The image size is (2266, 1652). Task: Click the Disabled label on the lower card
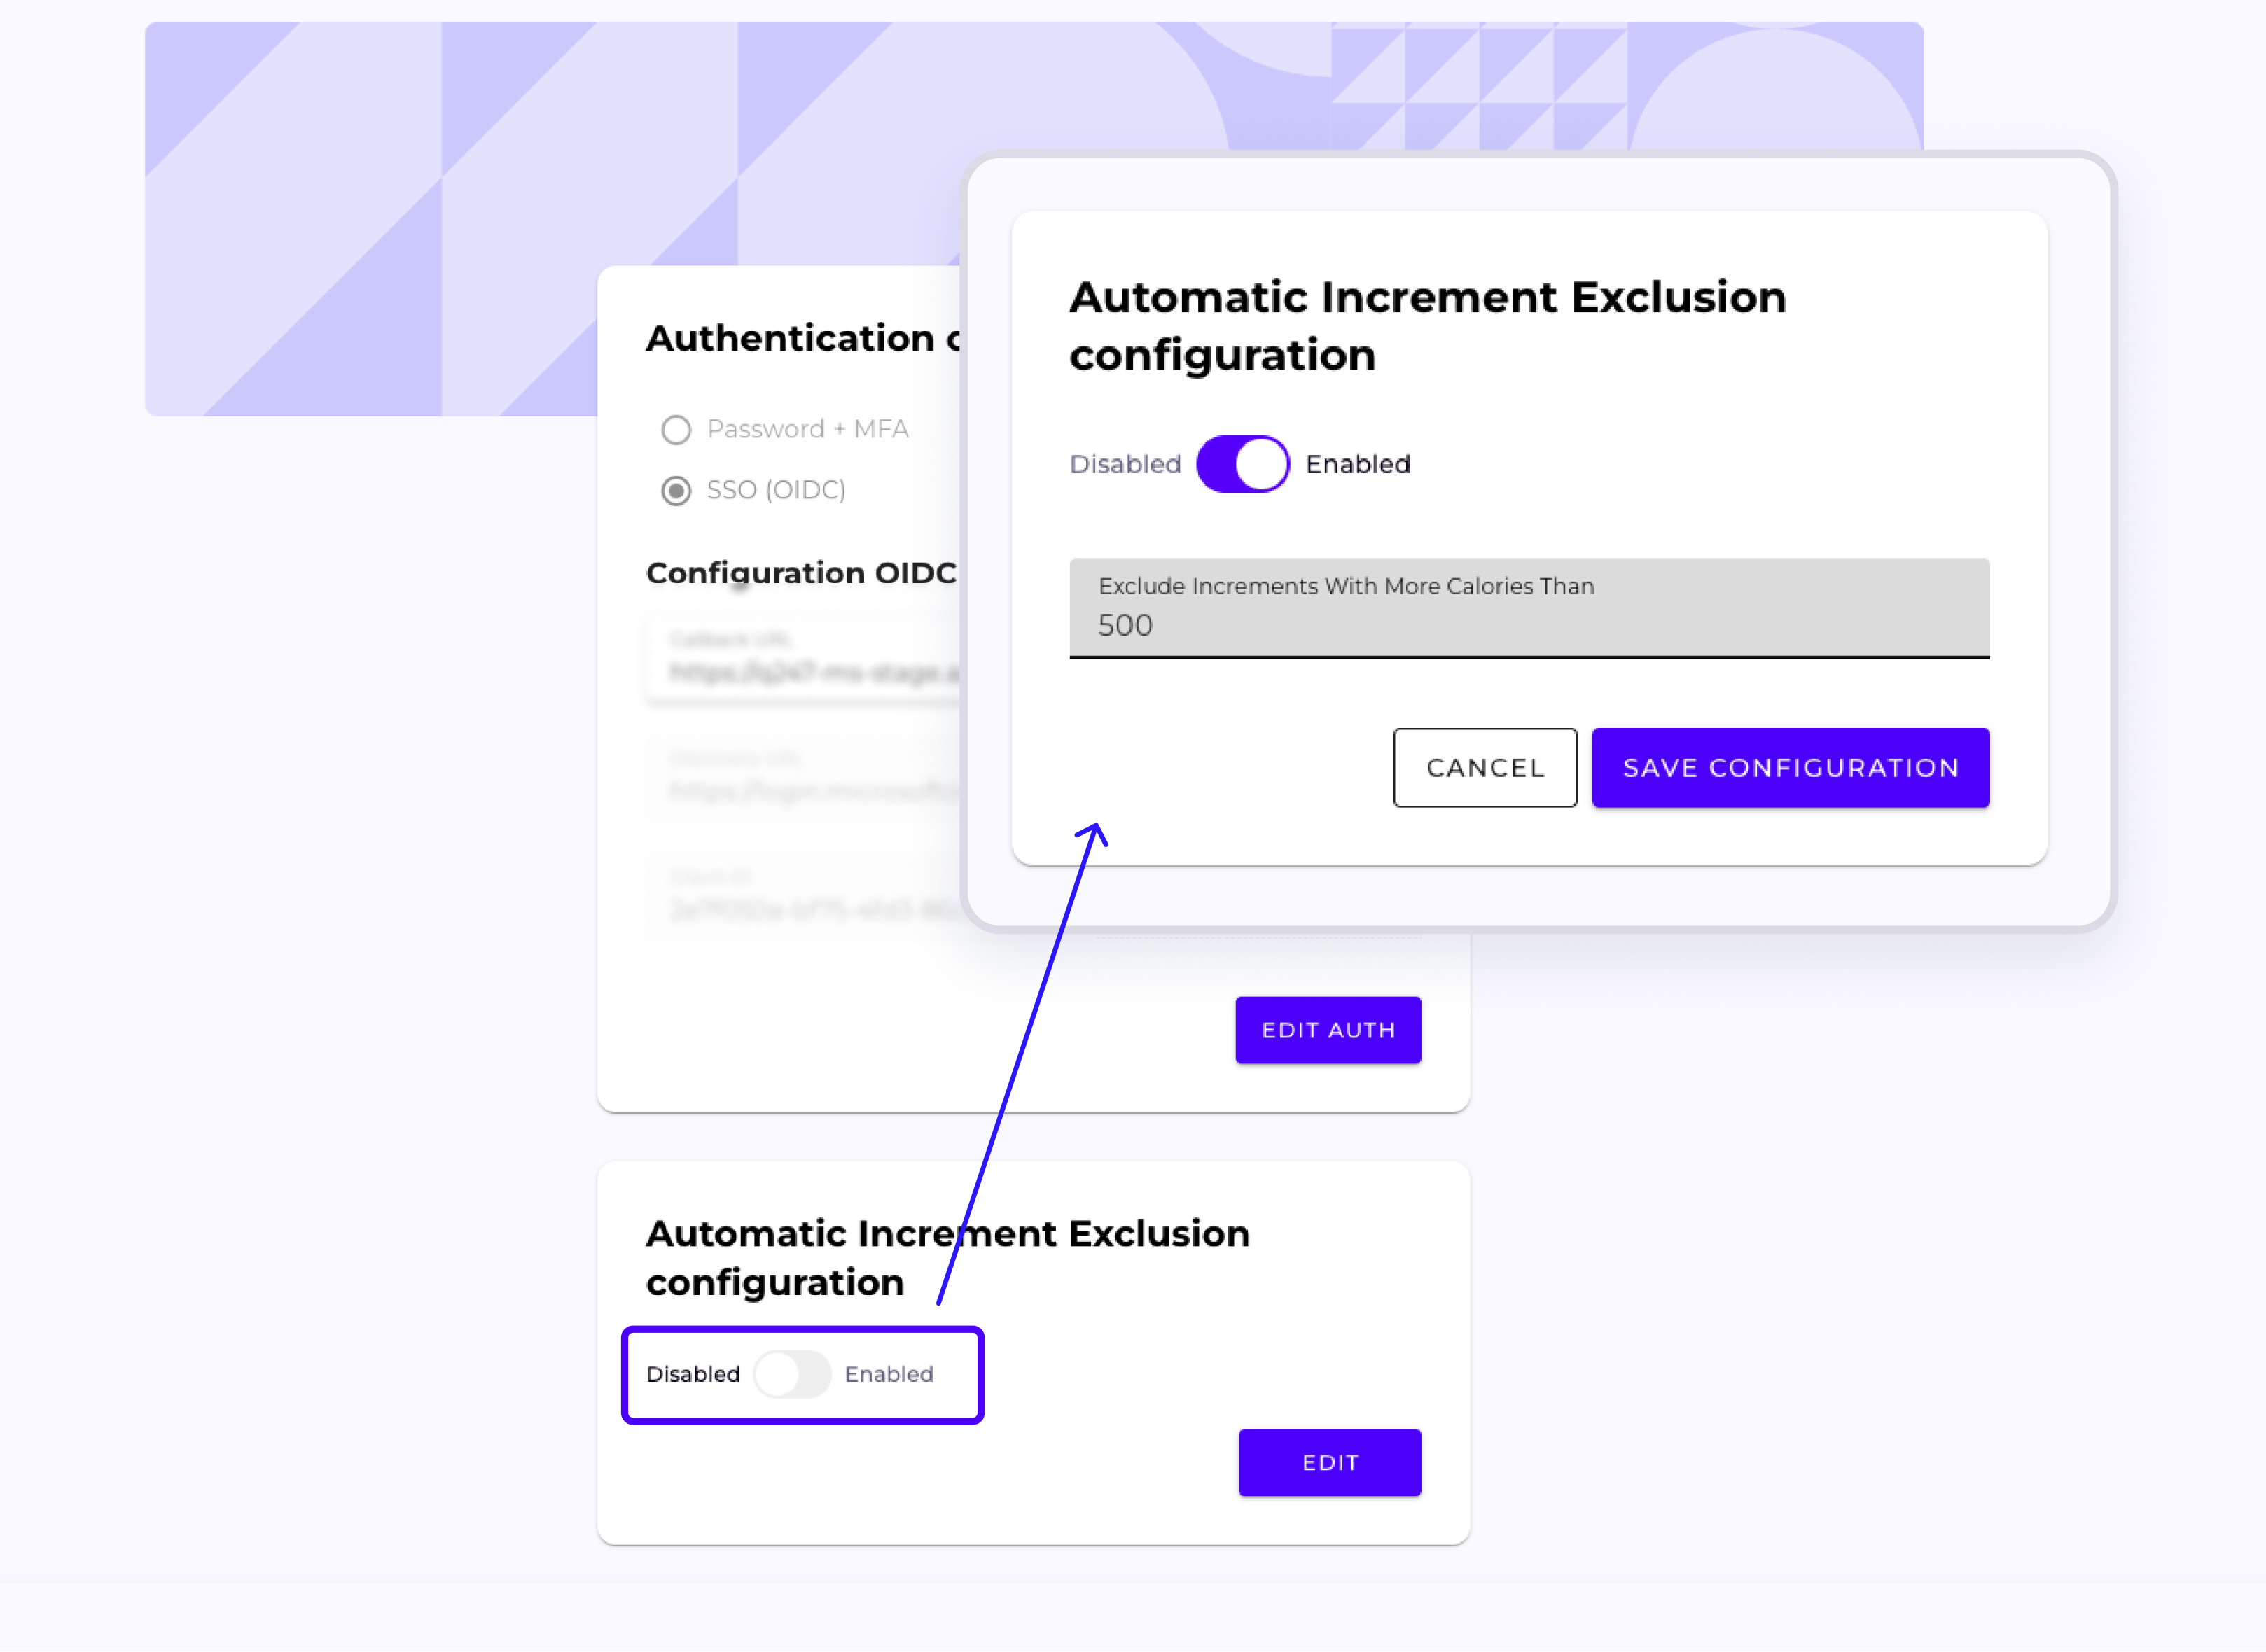pos(693,1374)
